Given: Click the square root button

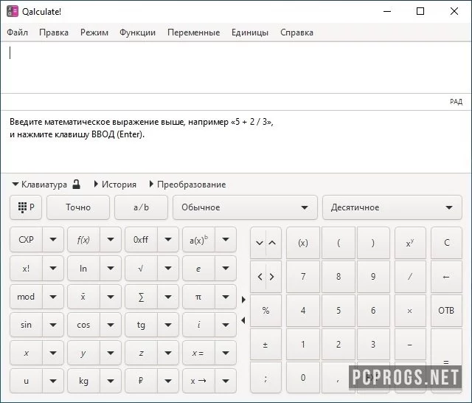Looking at the screenshot, I should coord(141,269).
